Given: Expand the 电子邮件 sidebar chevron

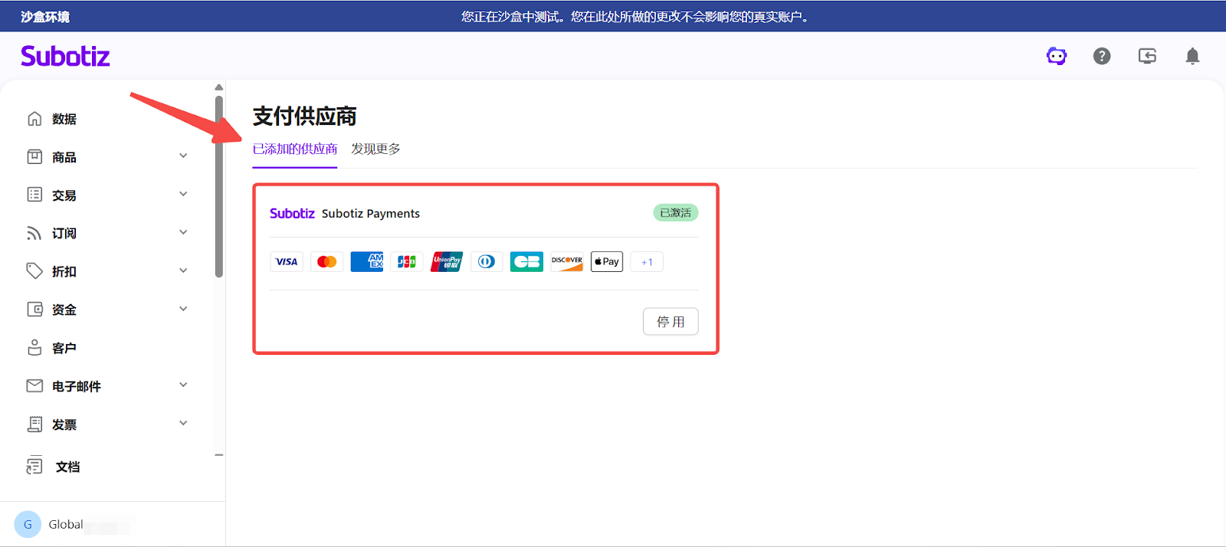Looking at the screenshot, I should (183, 385).
